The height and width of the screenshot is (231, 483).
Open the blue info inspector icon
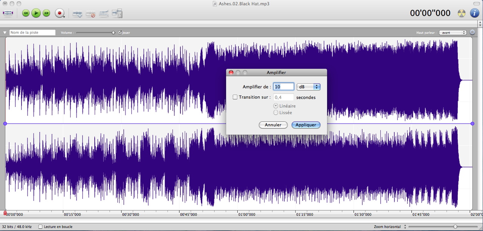(474, 13)
